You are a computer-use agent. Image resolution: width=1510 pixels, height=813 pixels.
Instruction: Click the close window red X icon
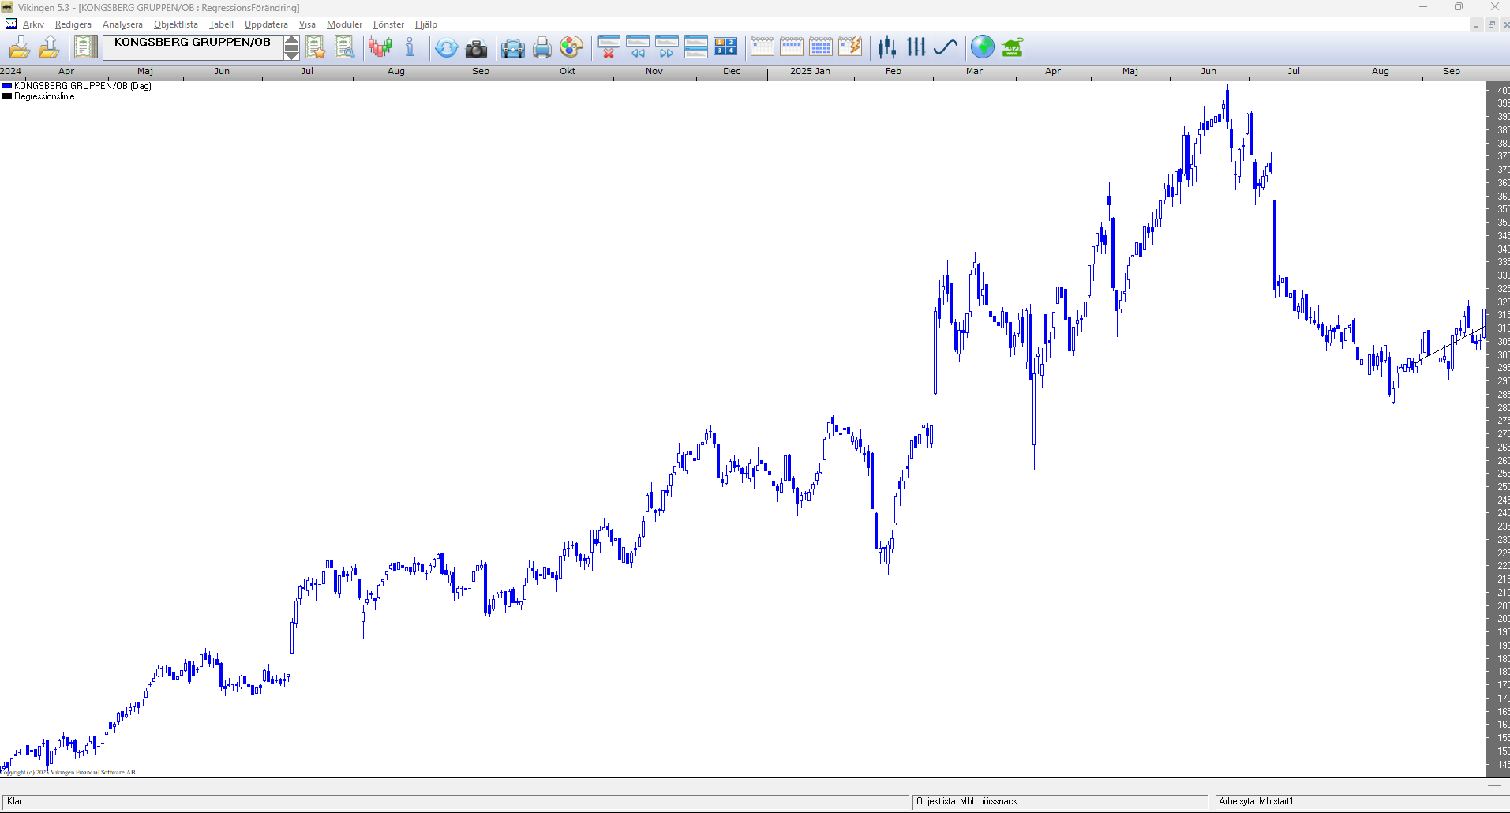[609, 47]
